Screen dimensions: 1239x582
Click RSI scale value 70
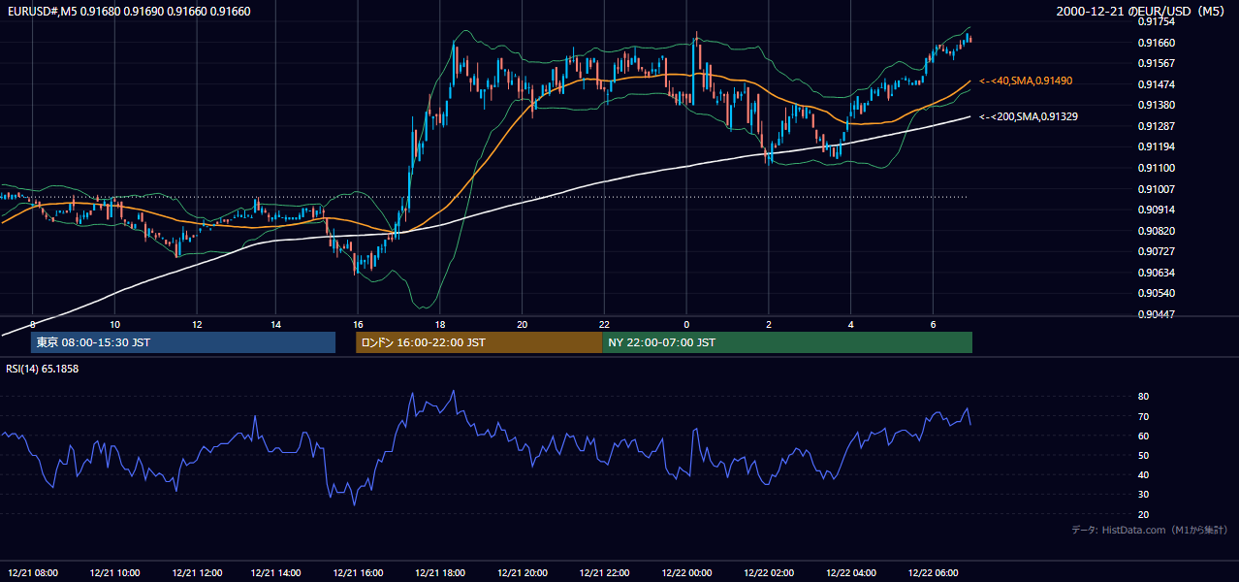(1144, 416)
